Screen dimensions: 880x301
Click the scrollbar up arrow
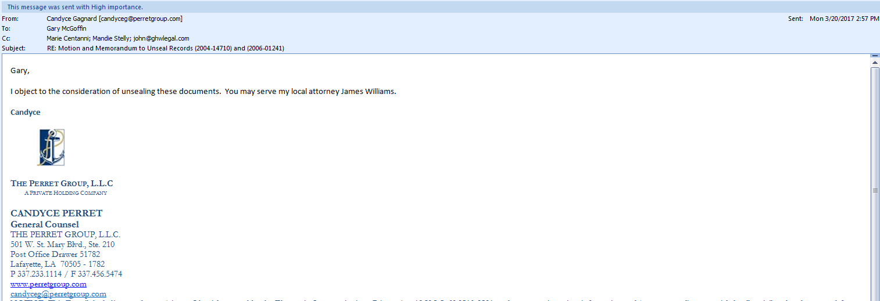[874, 62]
